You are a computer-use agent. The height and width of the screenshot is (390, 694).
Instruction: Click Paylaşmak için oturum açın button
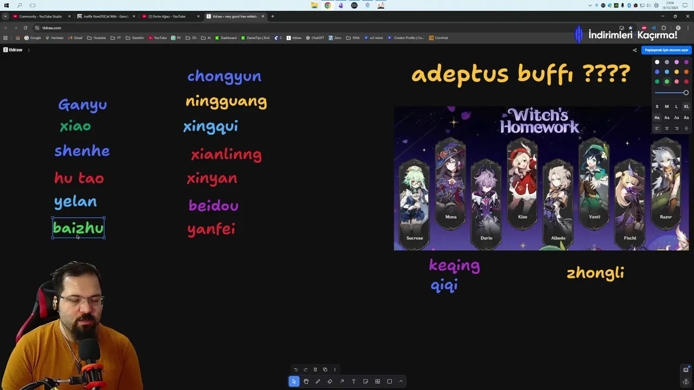click(666, 50)
